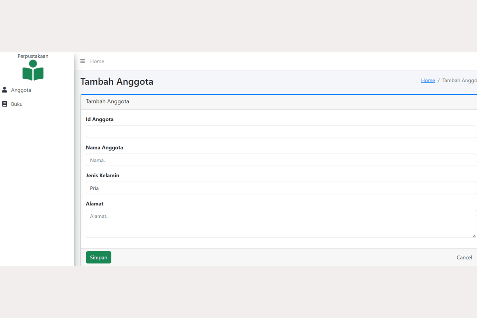Focus the Nama Anggota text field
Viewport: 477px width, 318px height.
pos(281,160)
